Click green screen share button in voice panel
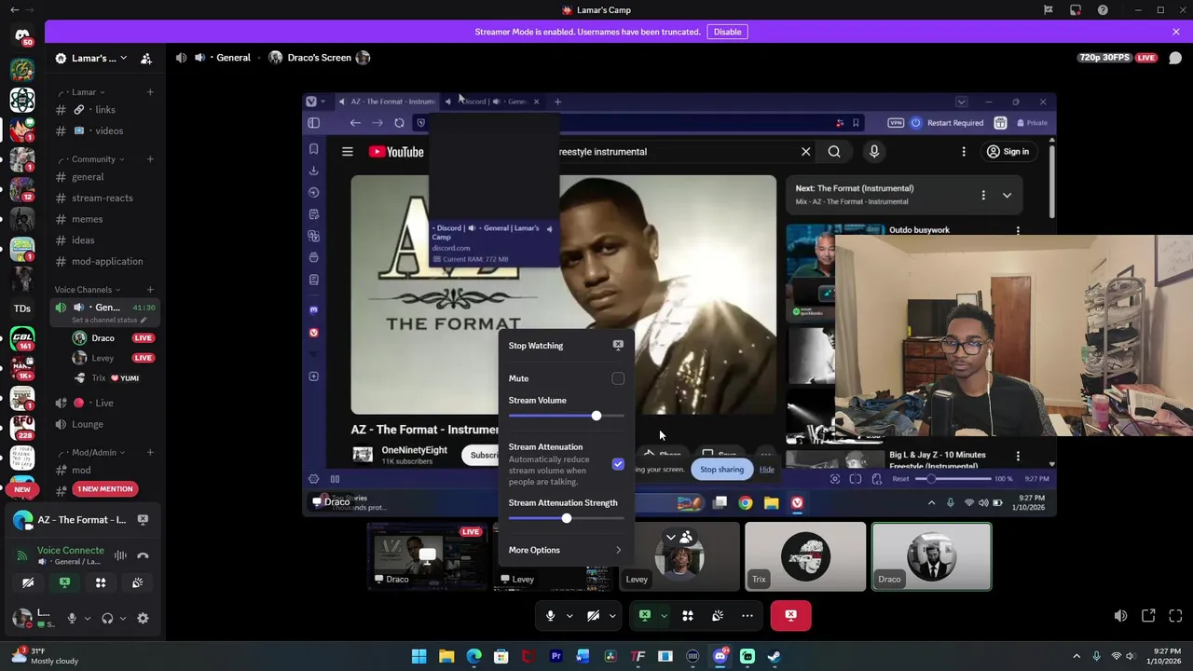This screenshot has height=671, width=1193. [64, 582]
